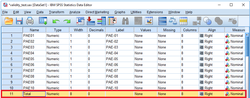Open the Help menu

coord(189,12)
